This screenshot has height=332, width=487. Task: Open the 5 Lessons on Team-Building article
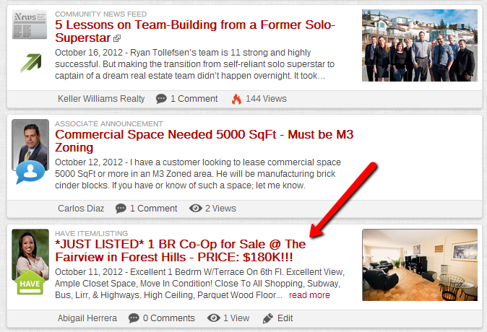click(x=195, y=31)
